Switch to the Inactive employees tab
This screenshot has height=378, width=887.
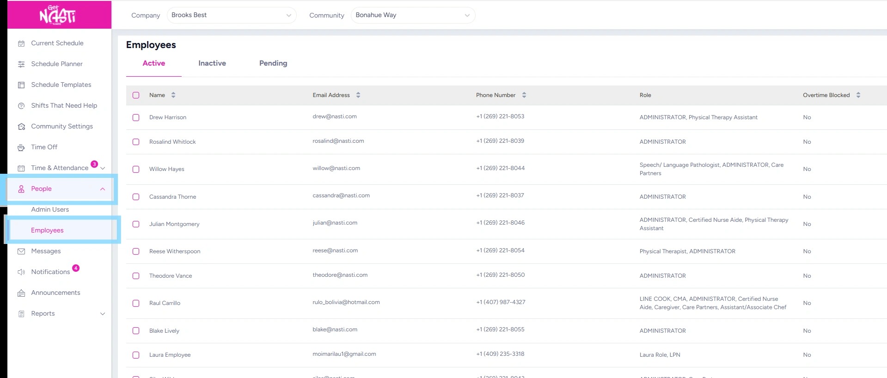(212, 63)
